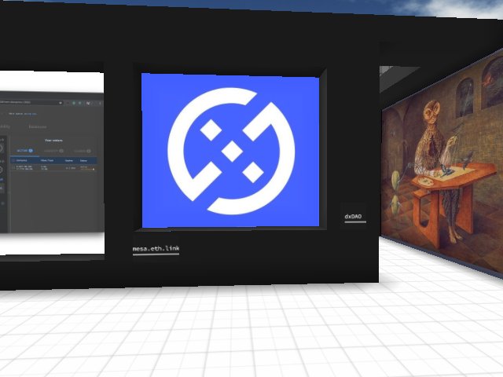Open the Mesa trading interface screenshot panel

tap(51, 162)
